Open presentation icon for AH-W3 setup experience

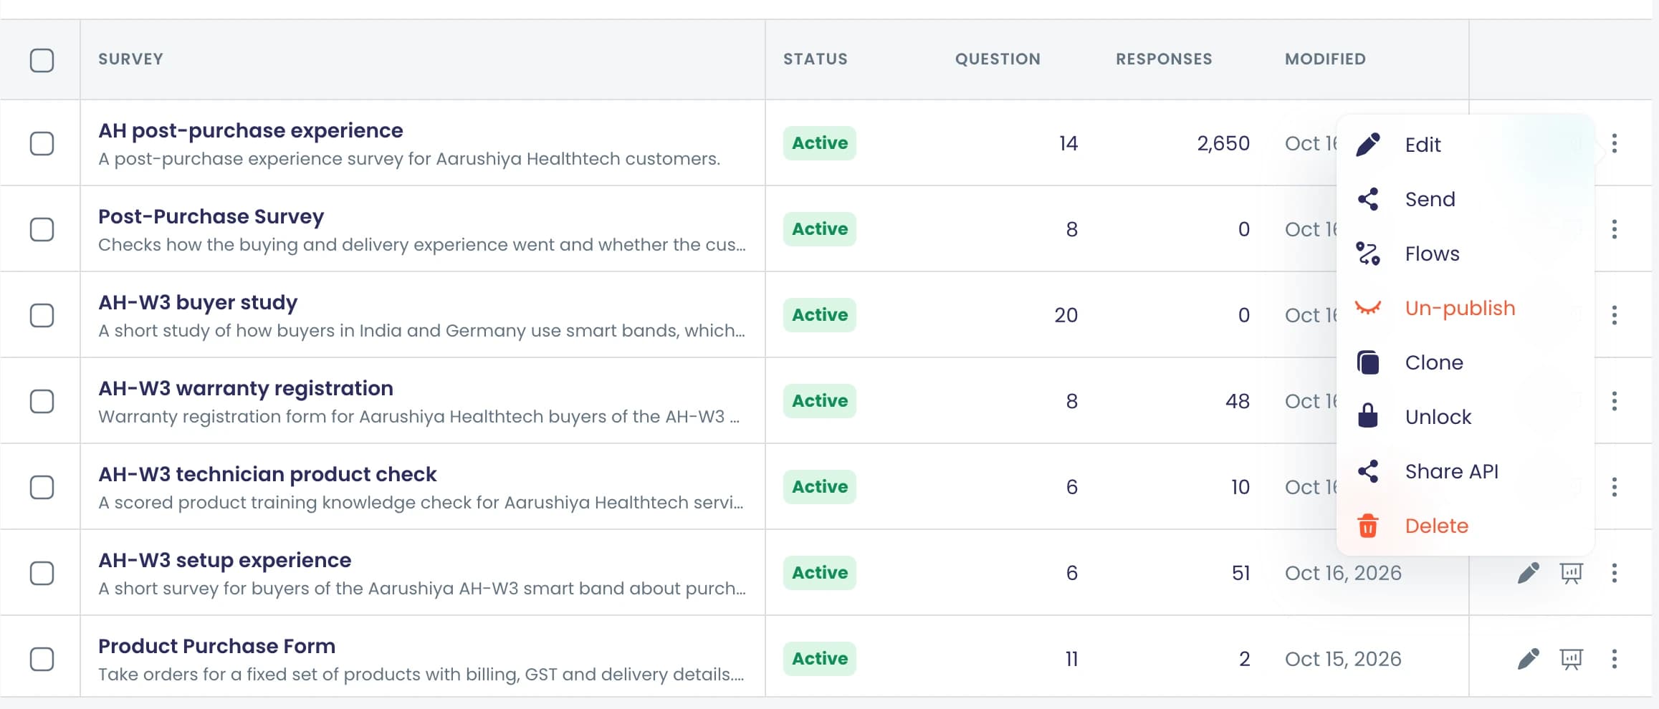tap(1571, 573)
